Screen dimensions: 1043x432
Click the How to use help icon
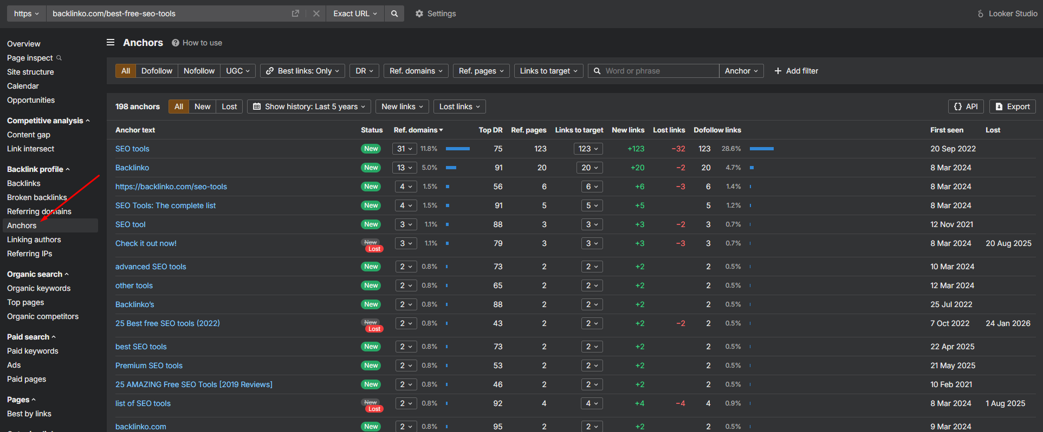pos(176,43)
